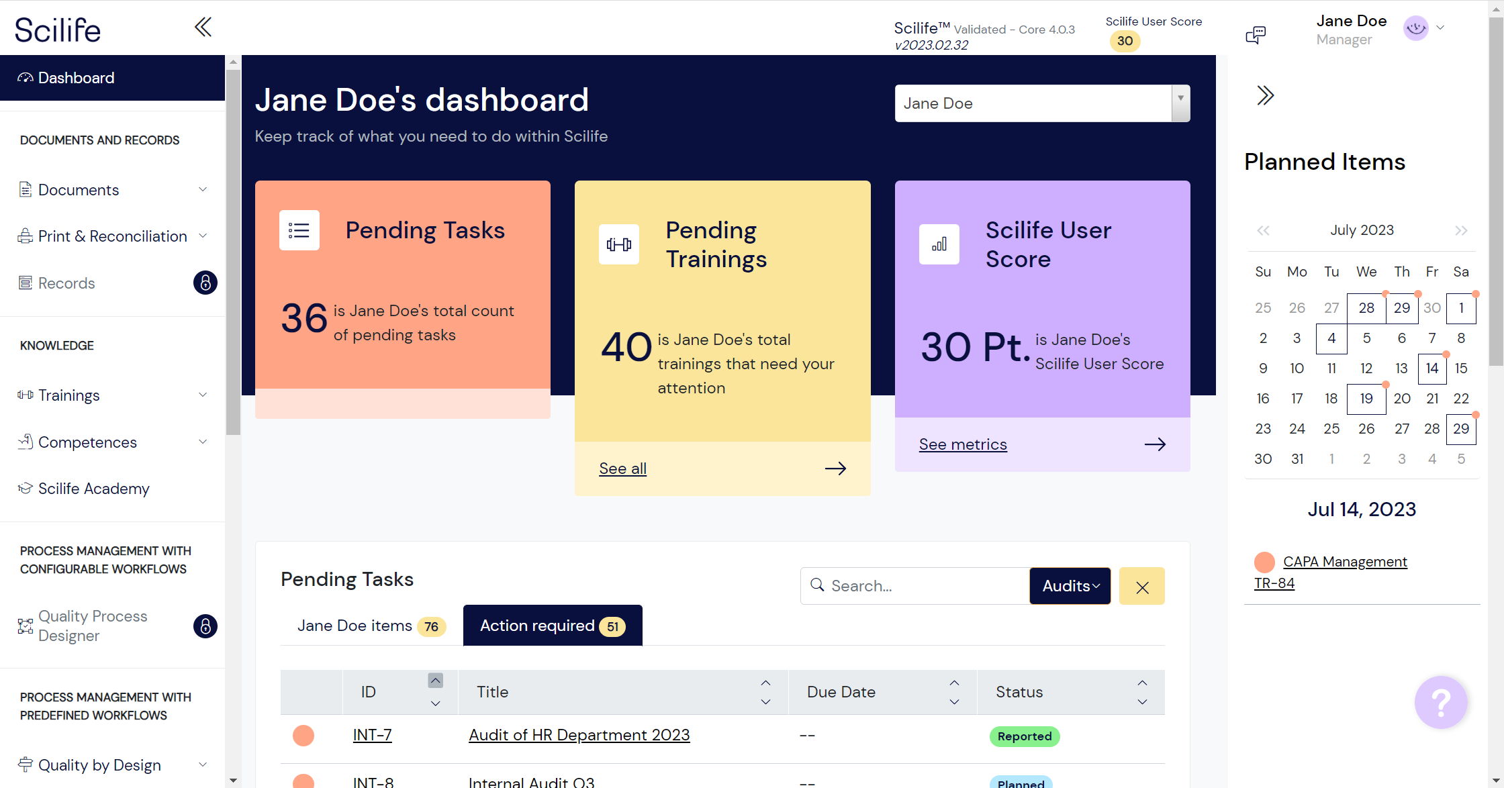Viewport: 1504px width, 788px height.
Task: Open Scilife Academy in sidebar
Action: (x=93, y=489)
